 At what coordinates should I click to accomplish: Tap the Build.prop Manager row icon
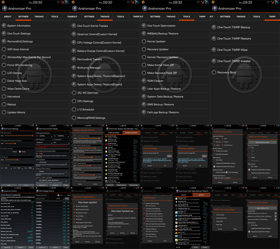74,68
